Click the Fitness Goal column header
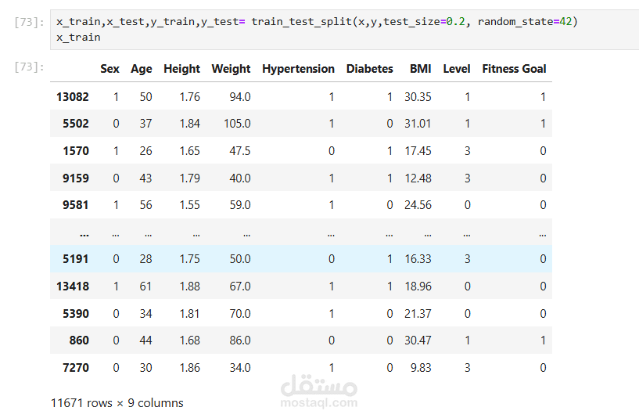The image size is (639, 418). click(515, 69)
